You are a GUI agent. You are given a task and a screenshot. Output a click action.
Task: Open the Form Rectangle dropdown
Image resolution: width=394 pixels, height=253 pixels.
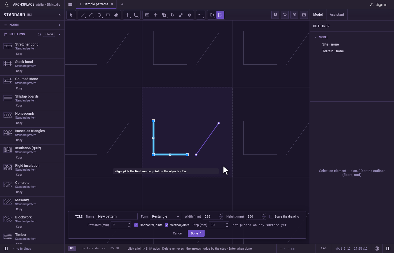pyautogui.click(x=165, y=216)
